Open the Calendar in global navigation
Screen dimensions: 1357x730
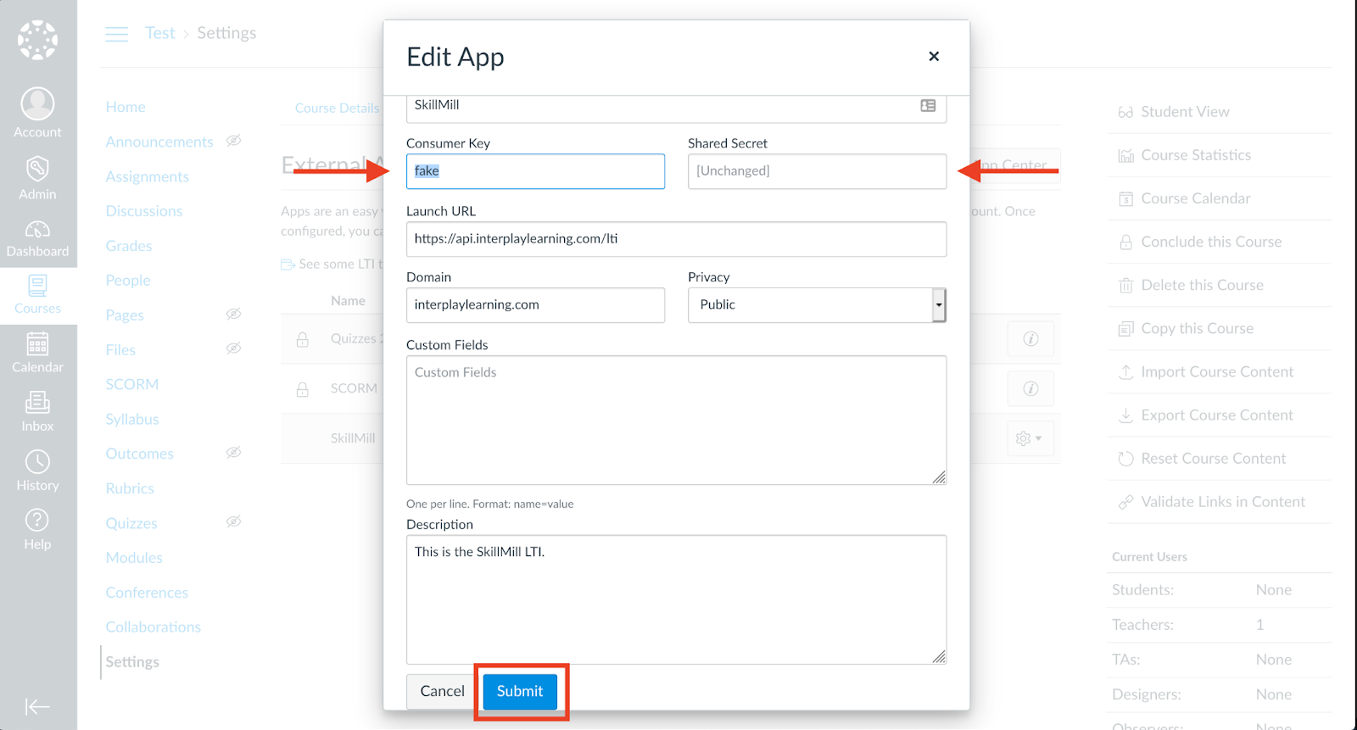pyautogui.click(x=37, y=353)
